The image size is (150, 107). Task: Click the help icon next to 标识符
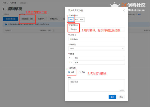[x=75, y=35]
